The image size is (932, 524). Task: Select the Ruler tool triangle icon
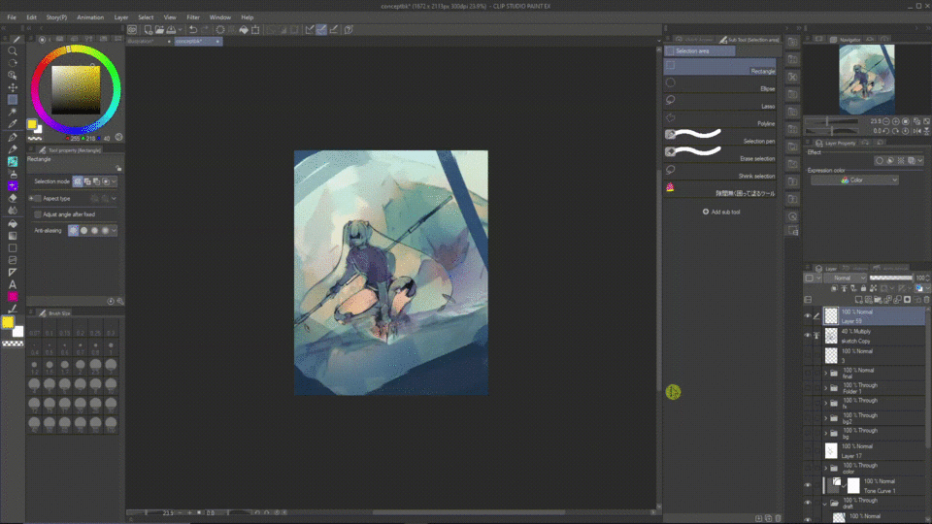tap(12, 272)
